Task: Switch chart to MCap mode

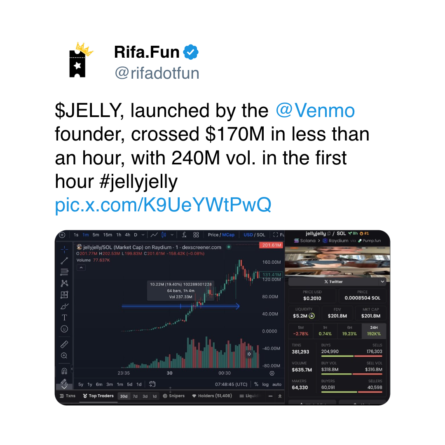Action: pos(228,235)
